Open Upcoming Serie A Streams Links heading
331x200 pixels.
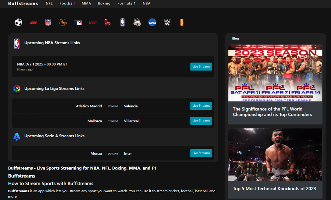[54, 136]
